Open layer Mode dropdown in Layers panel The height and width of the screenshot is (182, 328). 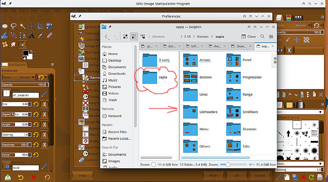294,26
